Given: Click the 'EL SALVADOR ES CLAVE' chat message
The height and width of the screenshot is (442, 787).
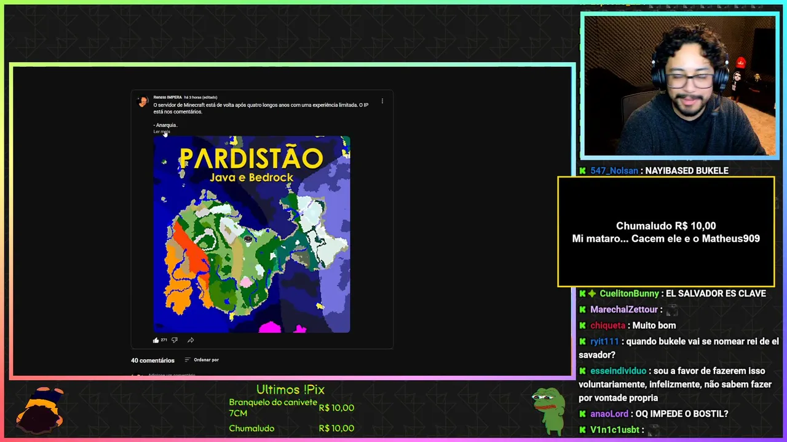Looking at the screenshot, I should 716,293.
